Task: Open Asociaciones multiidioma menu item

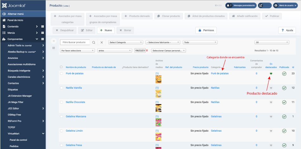Action: pos(22,64)
